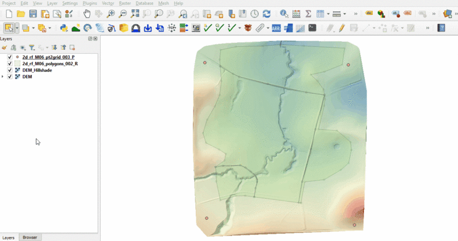Viewport: 458px width, 241px height.
Task: Toggle visibility of 2d_rf_M06_polygons_002_R layer
Action: click(10, 64)
